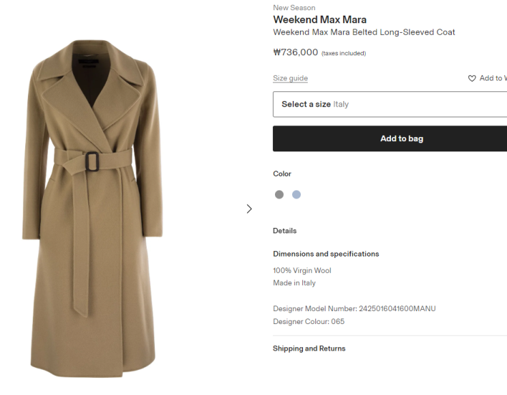The image size is (507, 395).
Task: Click the New Season label
Action: (294, 8)
